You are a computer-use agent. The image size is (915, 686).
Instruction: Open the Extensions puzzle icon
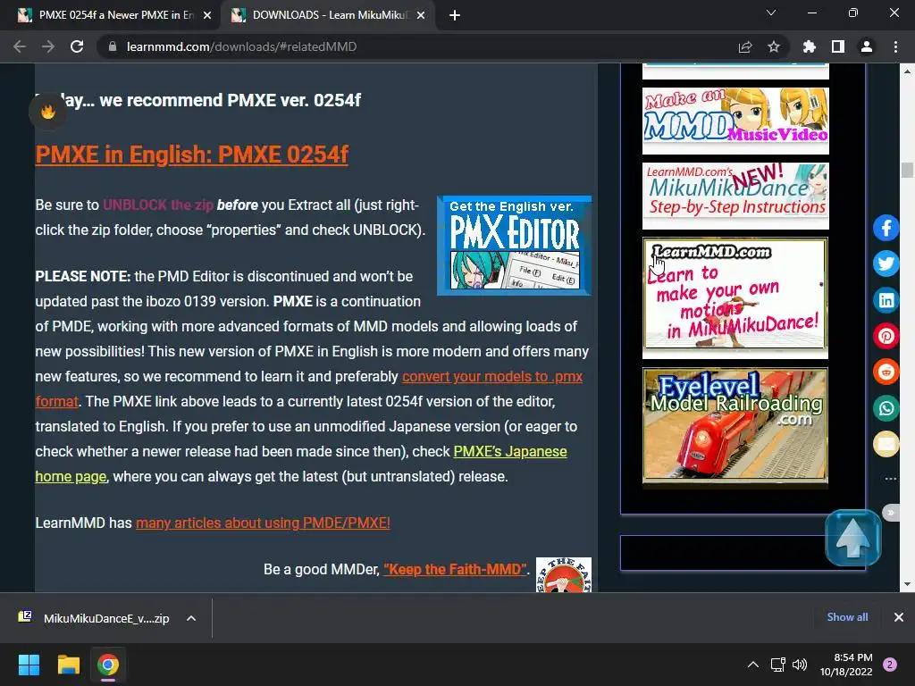[x=809, y=46]
